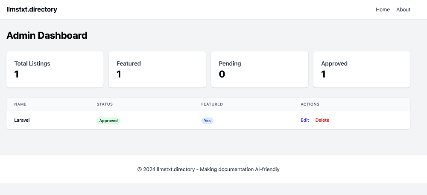The width and height of the screenshot is (427, 195).
Task: Click the Featured stat card label
Action: tap(129, 63)
